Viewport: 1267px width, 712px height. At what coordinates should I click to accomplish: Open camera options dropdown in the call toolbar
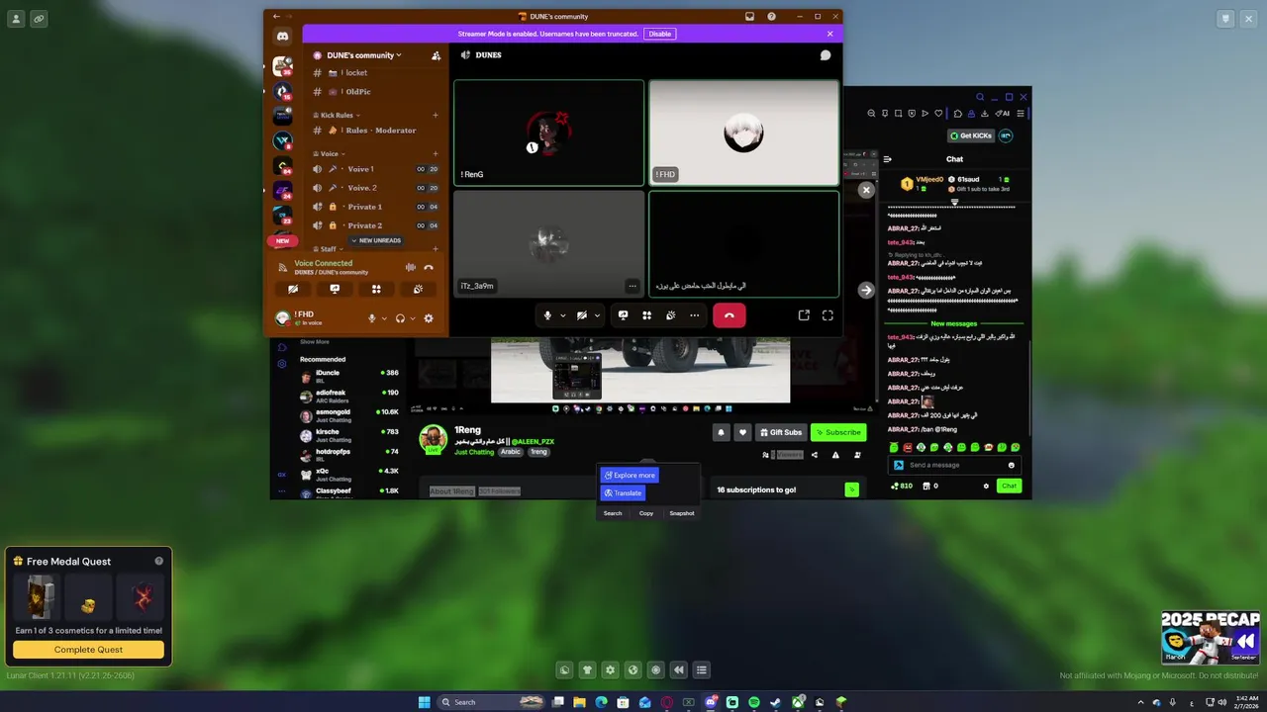[x=597, y=315]
